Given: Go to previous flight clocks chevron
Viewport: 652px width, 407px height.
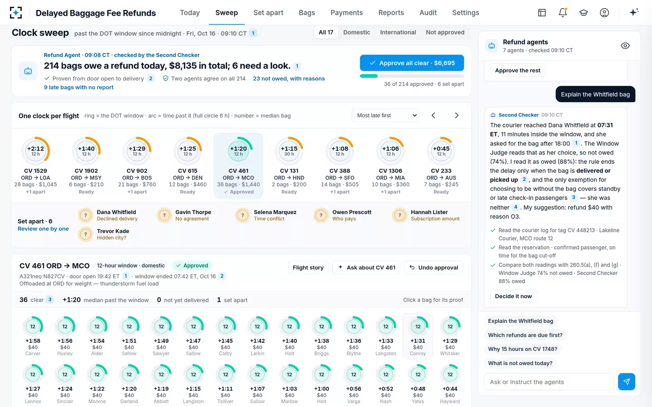Looking at the screenshot, I should click(x=433, y=115).
